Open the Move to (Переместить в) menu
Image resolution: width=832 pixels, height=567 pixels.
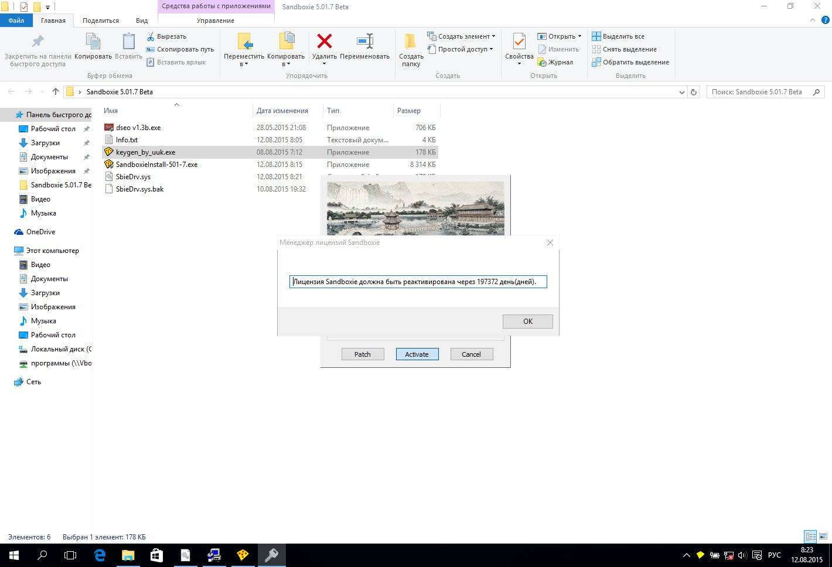point(244,50)
